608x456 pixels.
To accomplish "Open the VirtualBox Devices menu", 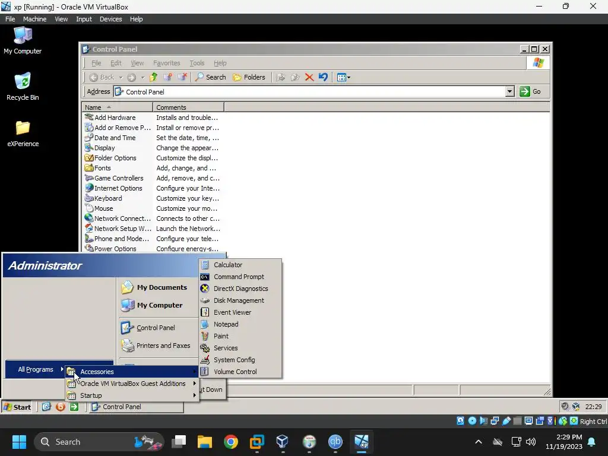I will pos(110,19).
